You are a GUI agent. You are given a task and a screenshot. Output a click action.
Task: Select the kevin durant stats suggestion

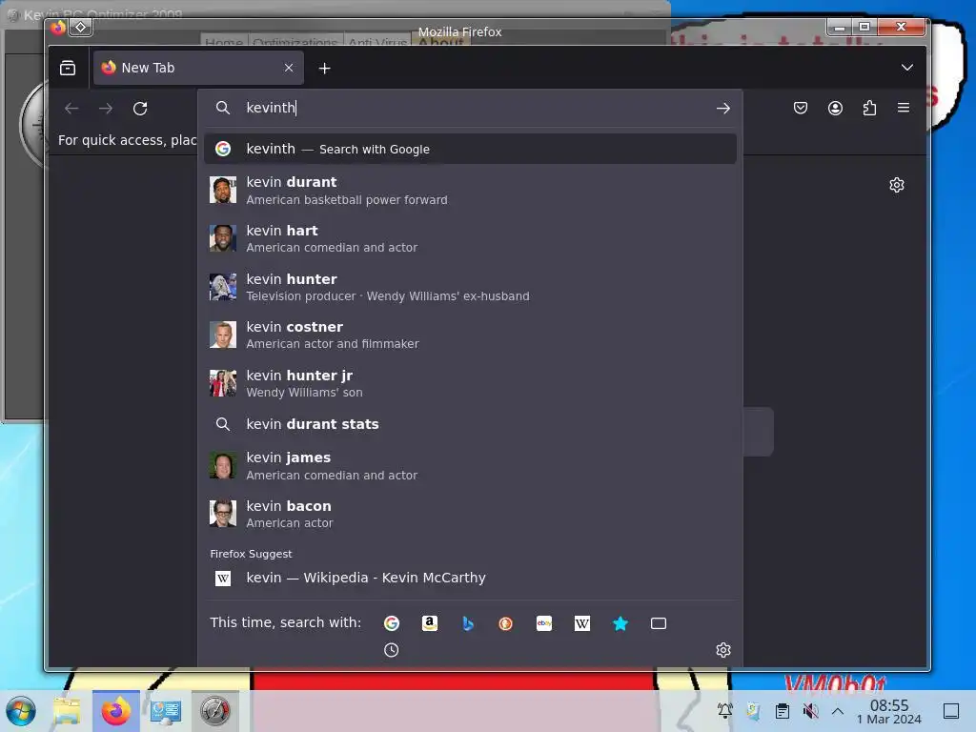(x=470, y=424)
